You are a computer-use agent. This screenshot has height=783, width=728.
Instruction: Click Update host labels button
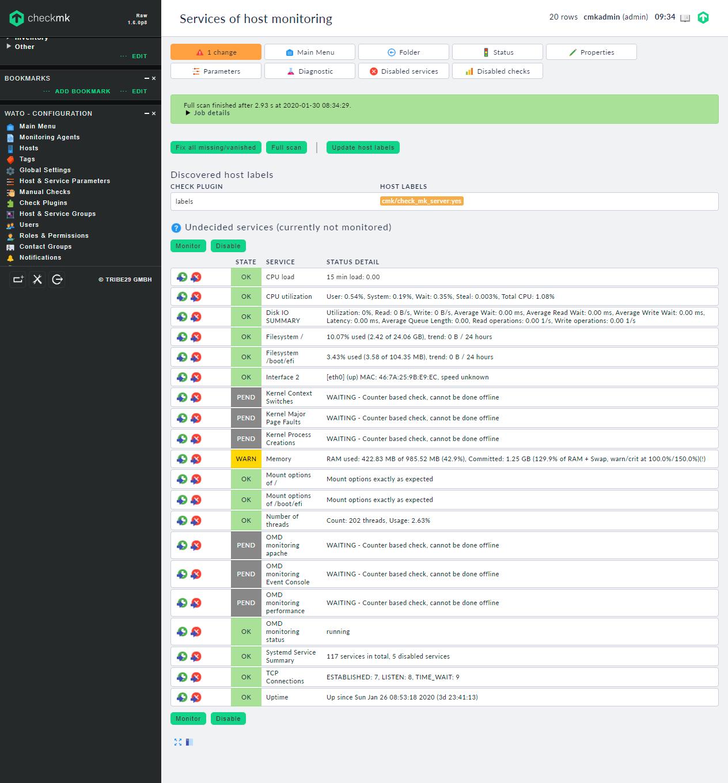[x=363, y=147]
